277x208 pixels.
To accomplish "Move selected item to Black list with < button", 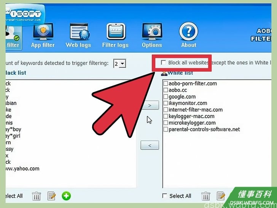I will point(150,145).
